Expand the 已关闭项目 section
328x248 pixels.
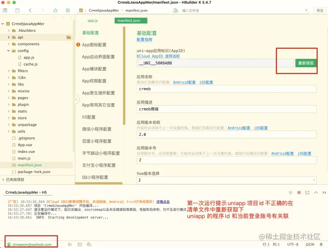pyautogui.click(x=3, y=180)
